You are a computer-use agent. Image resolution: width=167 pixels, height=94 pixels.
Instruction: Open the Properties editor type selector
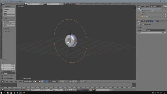(139, 21)
